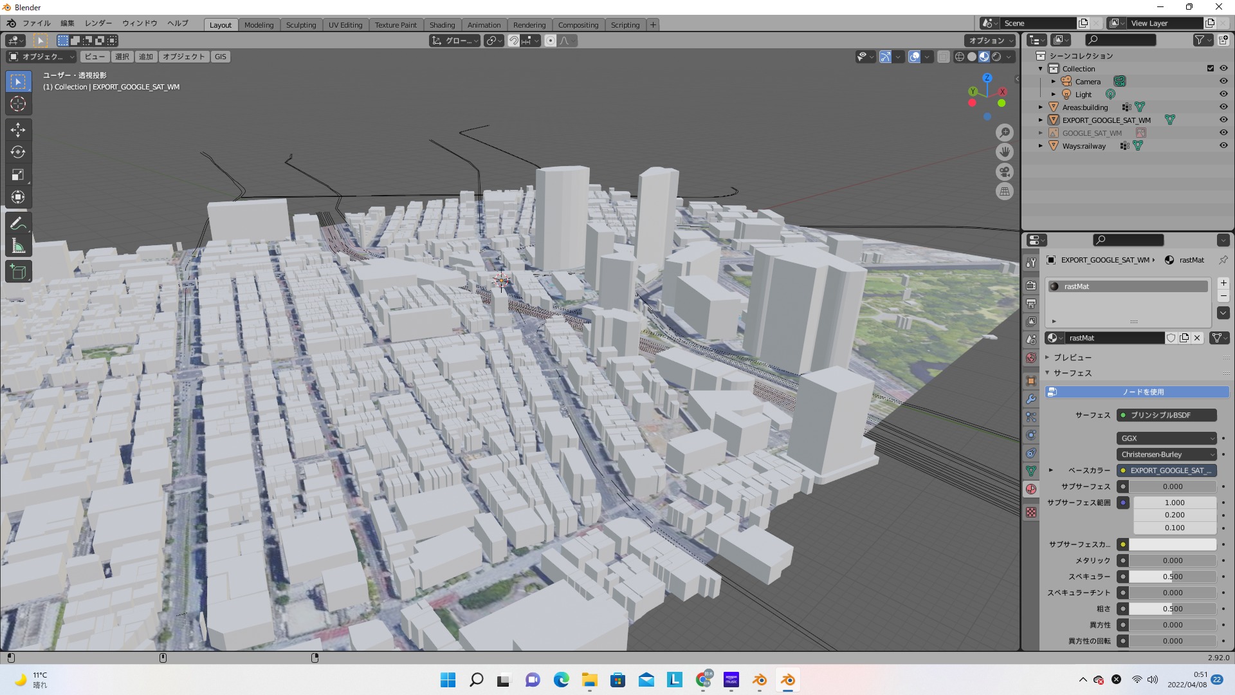Uncheck the Collection exclude checkbox
Screen dimensions: 1235x695
tap(1210, 68)
